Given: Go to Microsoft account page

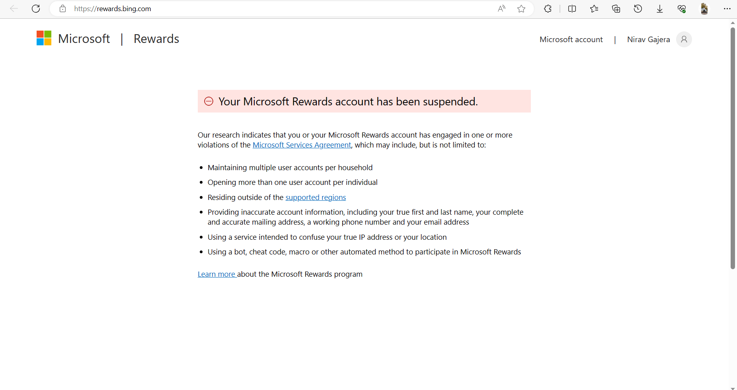Looking at the screenshot, I should [x=571, y=39].
